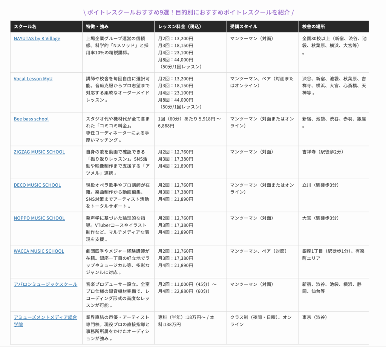386x349 pixels.
Task: Click the 専科（半年）:18万円〜 price cell
Action: coord(186,321)
